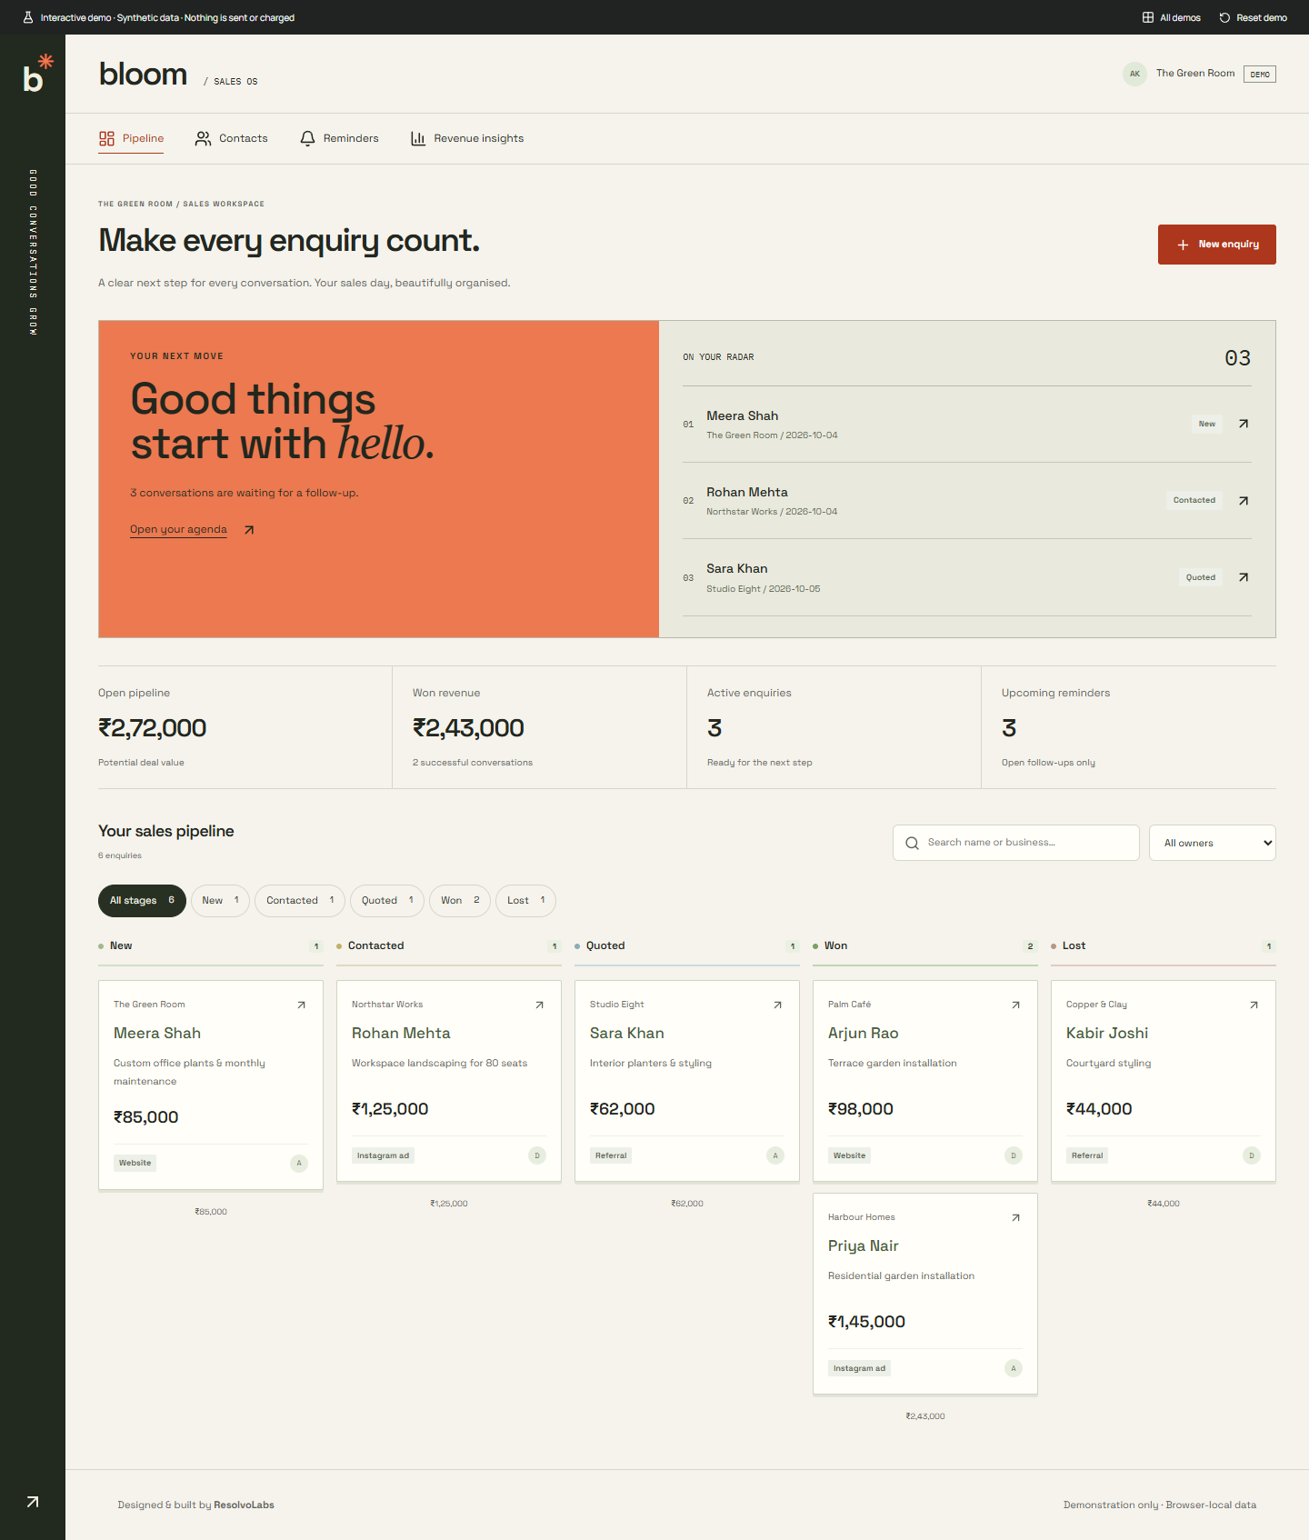1309x1540 pixels.
Task: Click the Instagram ad tag on Rohan Mehta card
Action: click(383, 1155)
